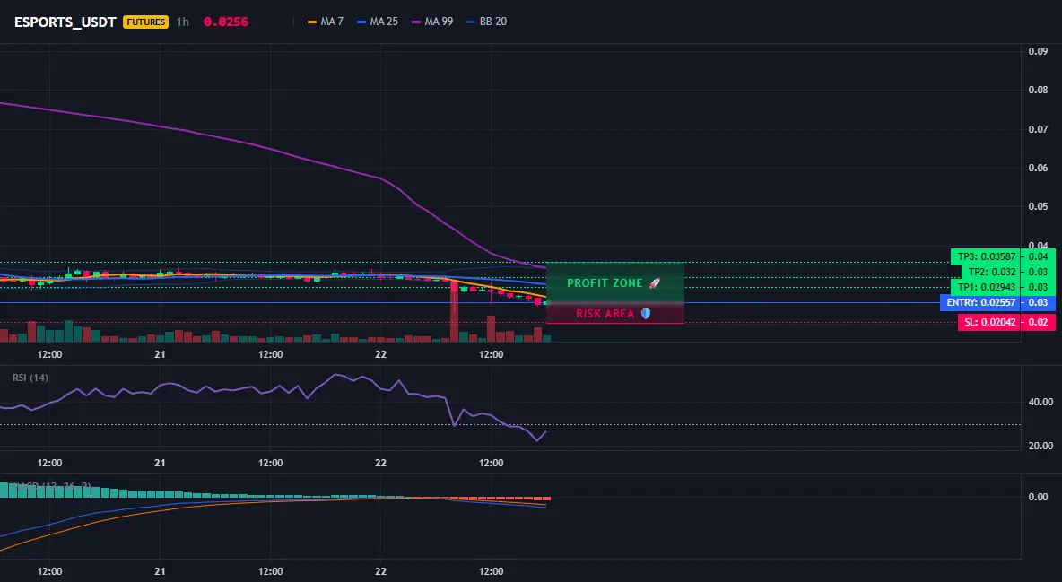The image size is (1062, 582).
Task: Click the ENTRY: 0.02557 price label
Action: click(979, 303)
